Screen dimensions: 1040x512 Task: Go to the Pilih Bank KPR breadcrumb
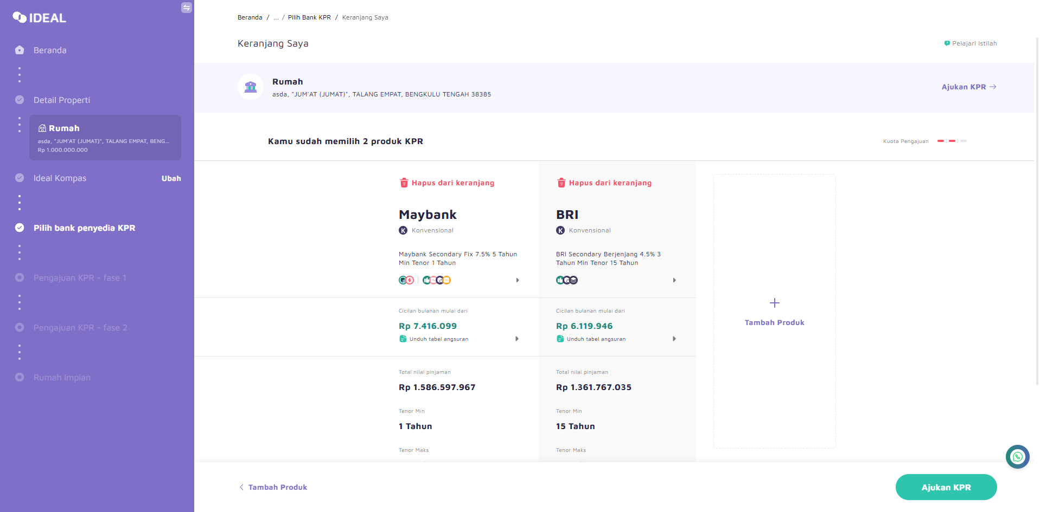309,17
